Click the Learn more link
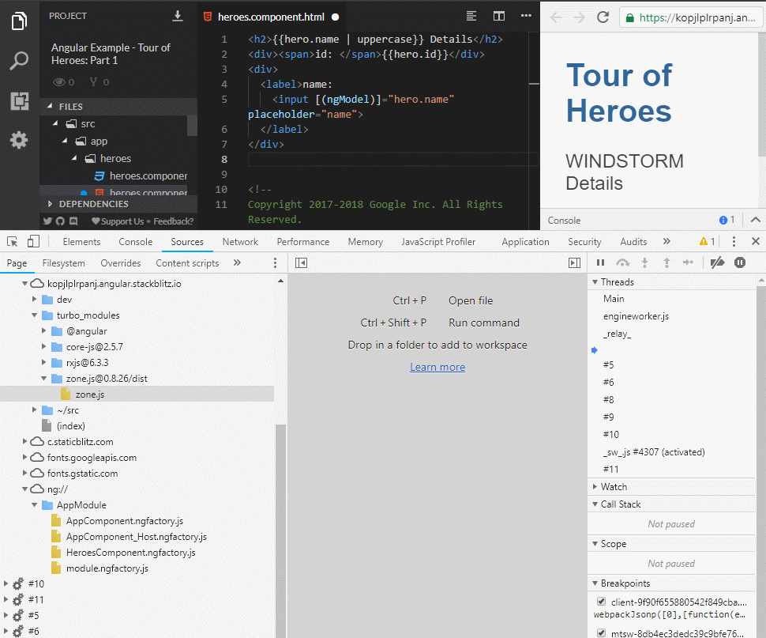766x638 pixels. pos(437,367)
